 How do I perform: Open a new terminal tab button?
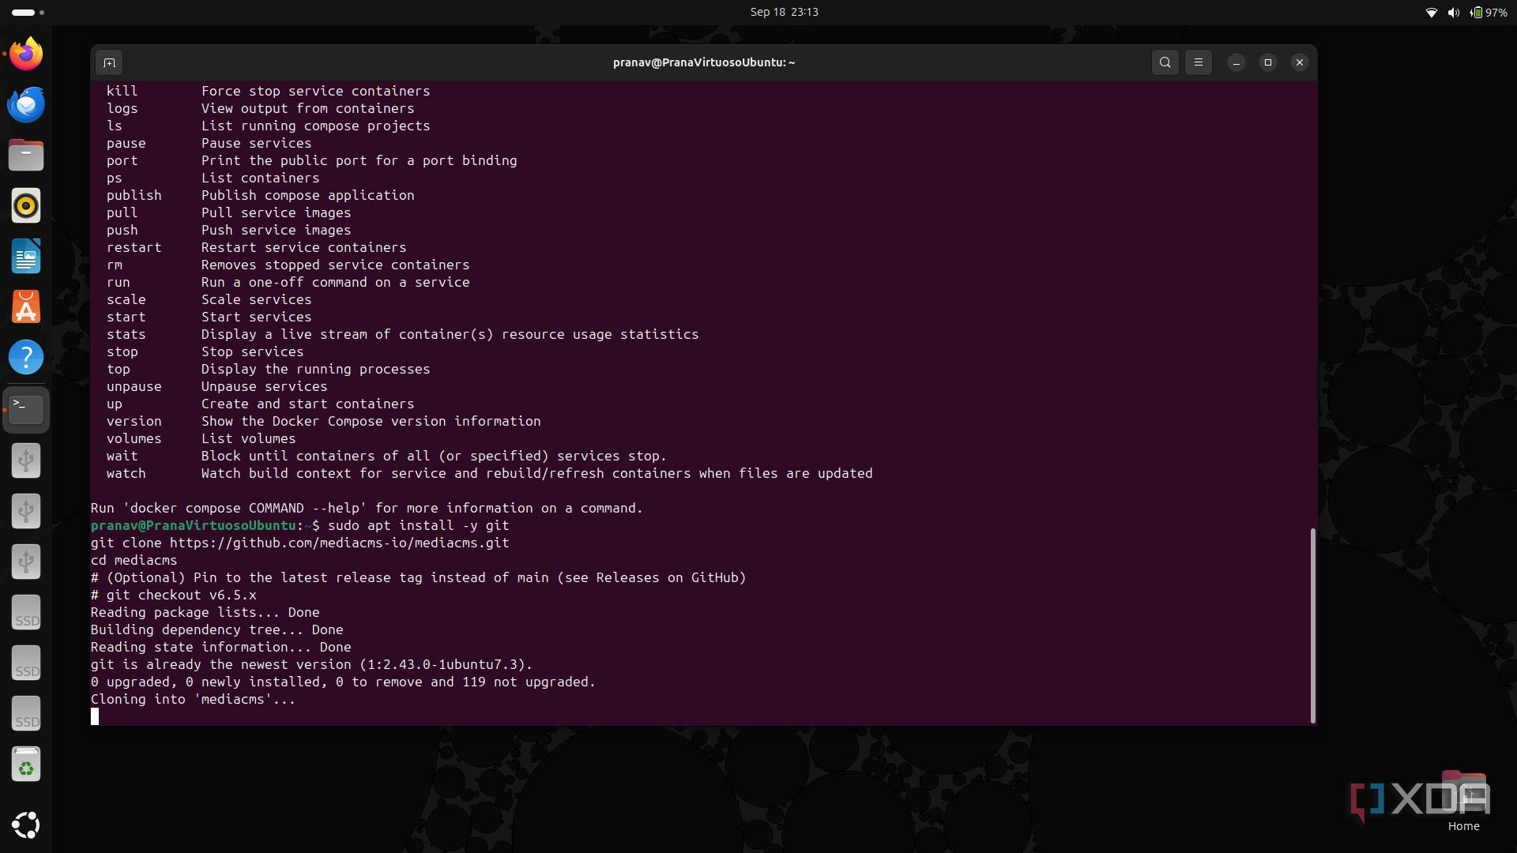click(109, 62)
